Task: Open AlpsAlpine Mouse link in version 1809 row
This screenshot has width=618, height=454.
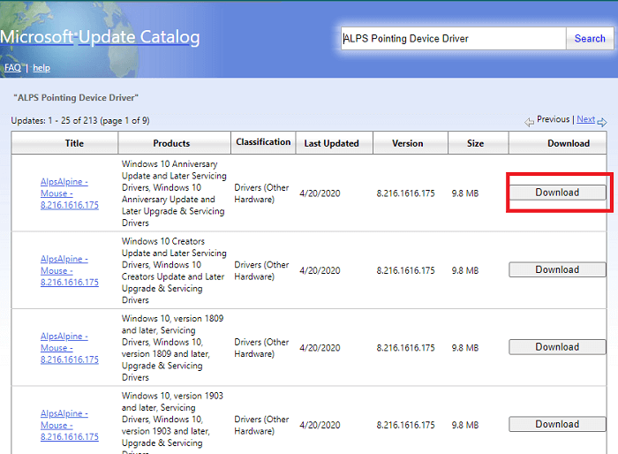Action: pos(69,348)
